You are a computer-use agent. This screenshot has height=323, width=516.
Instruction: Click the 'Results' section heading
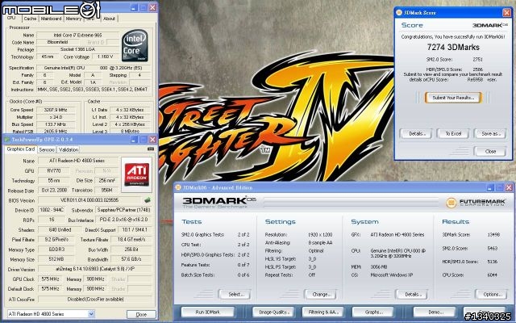456,221
